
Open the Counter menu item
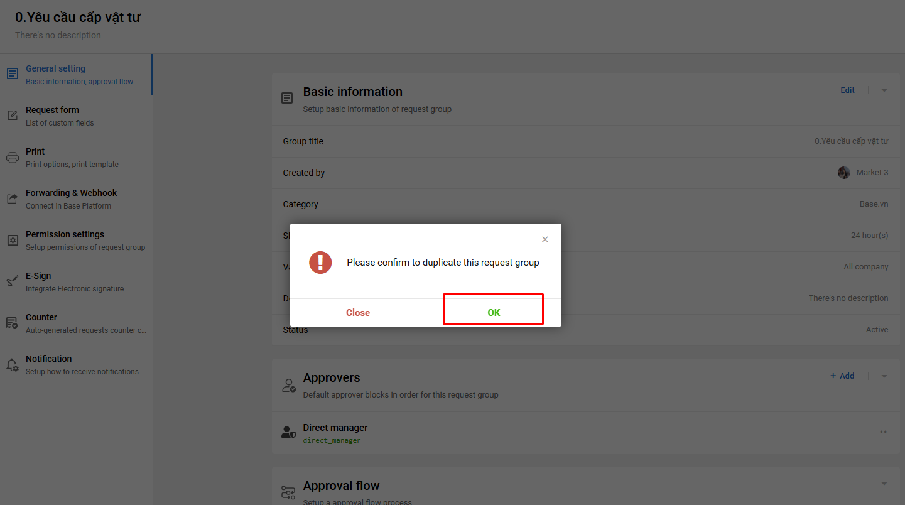[x=76, y=323]
